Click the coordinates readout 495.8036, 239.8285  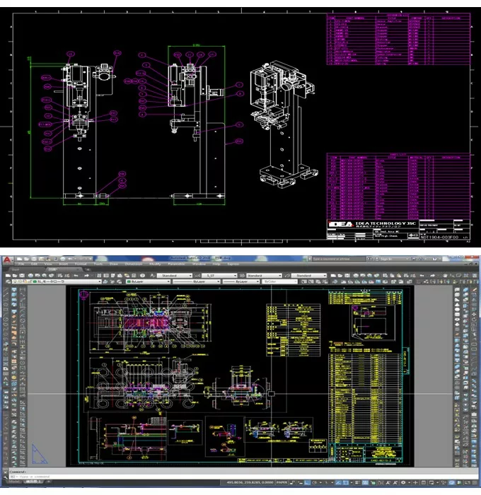[x=250, y=482]
